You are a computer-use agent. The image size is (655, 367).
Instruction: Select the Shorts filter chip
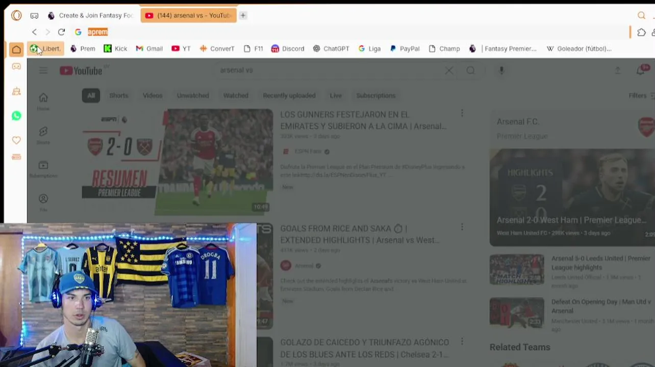tap(119, 95)
